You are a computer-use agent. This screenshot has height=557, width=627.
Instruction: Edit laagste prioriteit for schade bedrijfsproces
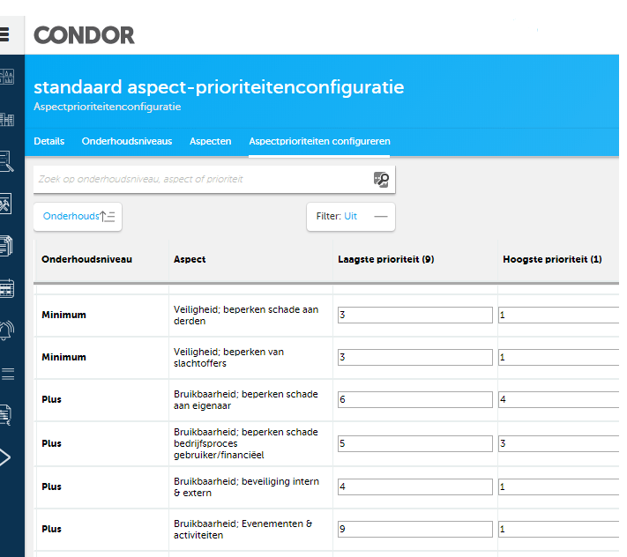415,443
